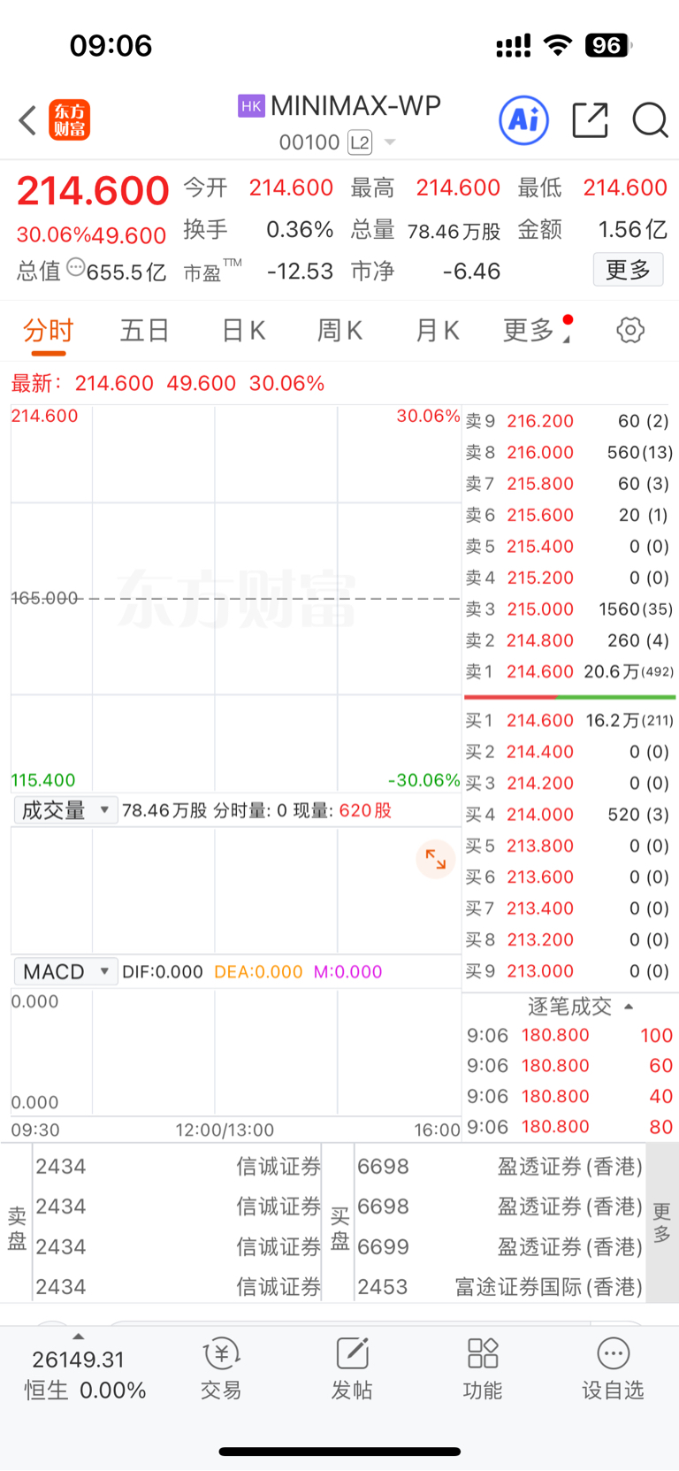
Task: Expand the stock code dropdown arrow
Action: pyautogui.click(x=390, y=142)
